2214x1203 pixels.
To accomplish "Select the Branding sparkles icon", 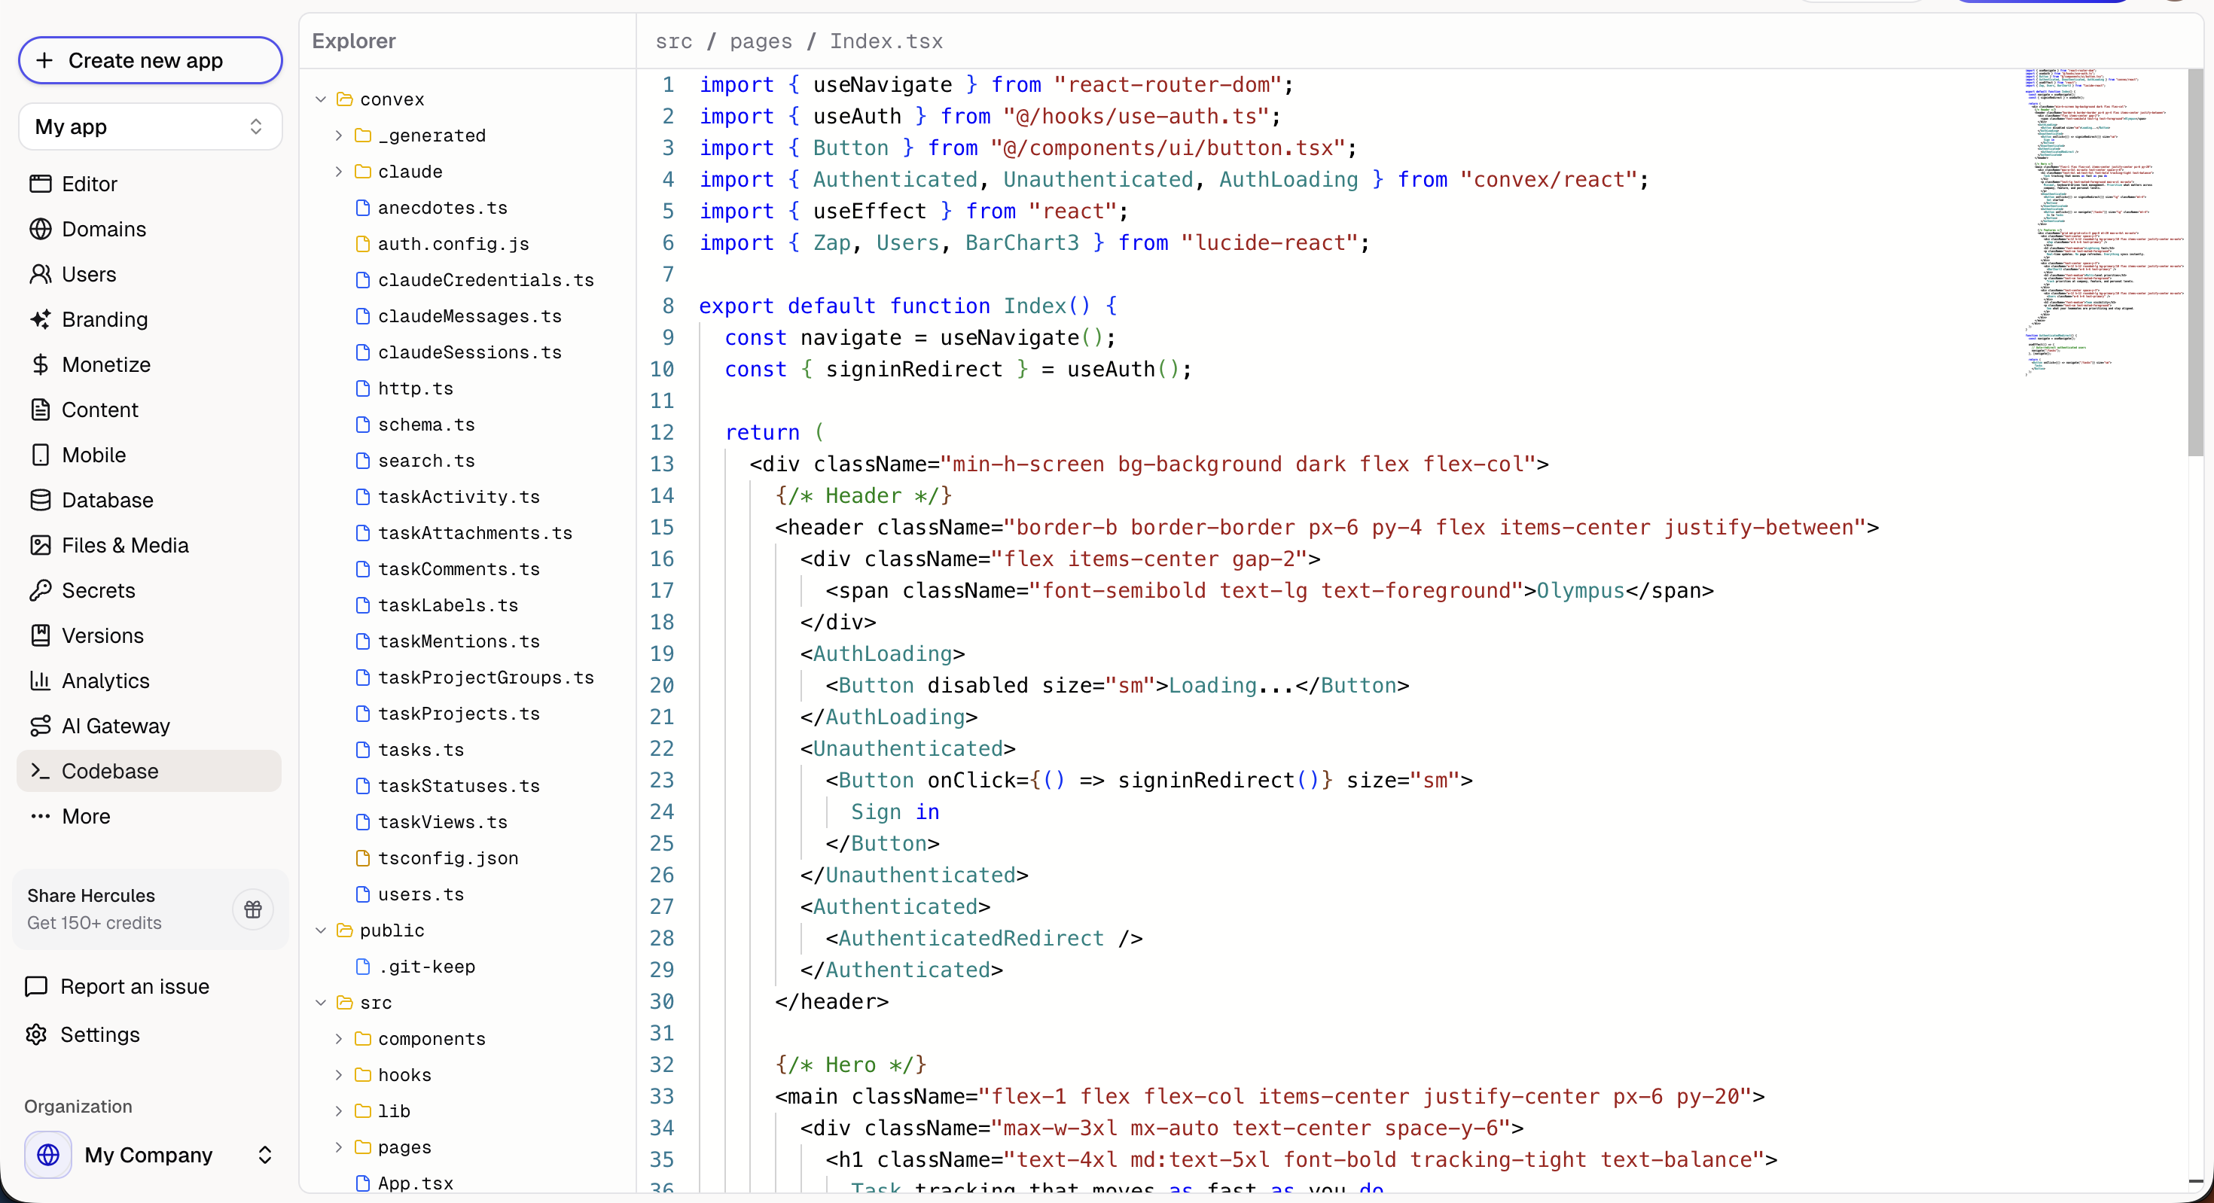I will [x=41, y=318].
